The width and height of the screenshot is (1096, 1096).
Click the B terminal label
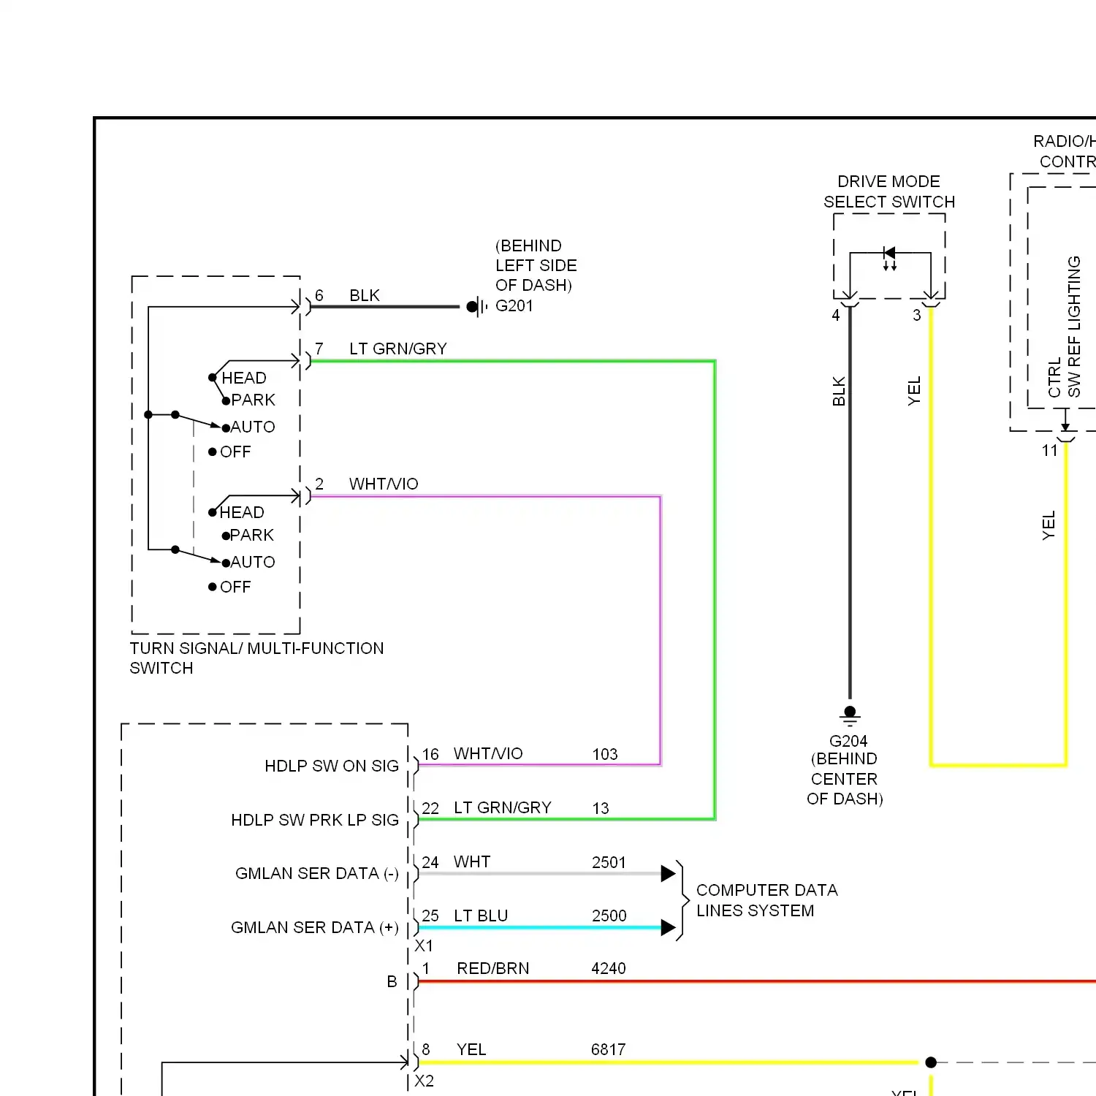coord(392,982)
